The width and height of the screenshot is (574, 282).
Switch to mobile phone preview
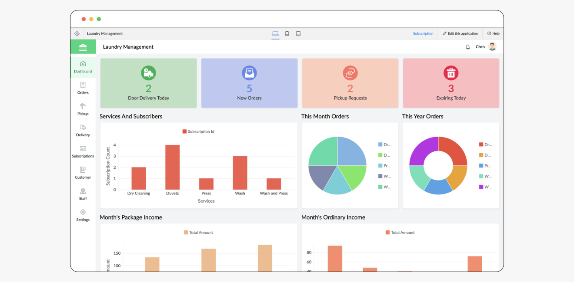(287, 33)
